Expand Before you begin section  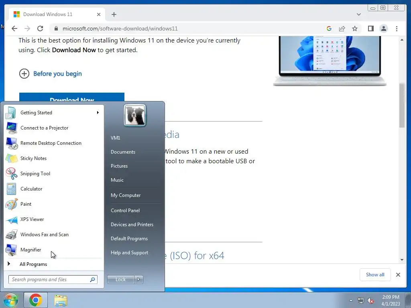50,74
